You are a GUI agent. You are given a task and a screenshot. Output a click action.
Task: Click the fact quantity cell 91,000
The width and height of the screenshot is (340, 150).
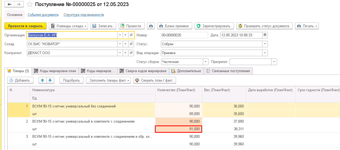pos(179,129)
